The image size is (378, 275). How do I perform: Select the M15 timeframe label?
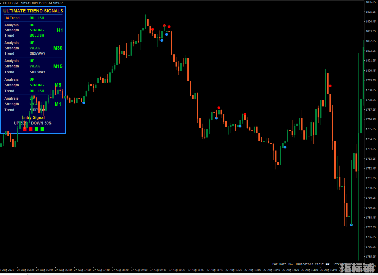pos(58,66)
